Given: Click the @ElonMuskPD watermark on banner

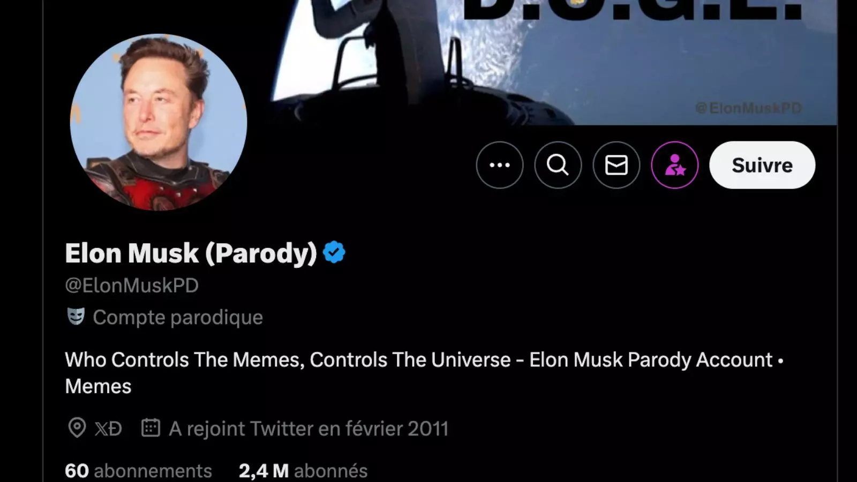Looking at the screenshot, I should click(748, 108).
